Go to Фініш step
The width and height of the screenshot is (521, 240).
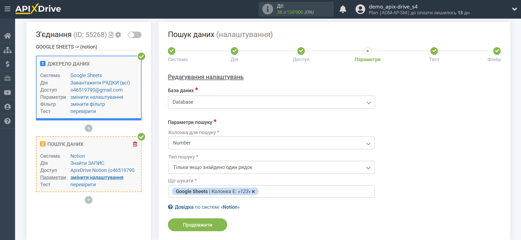(497, 51)
